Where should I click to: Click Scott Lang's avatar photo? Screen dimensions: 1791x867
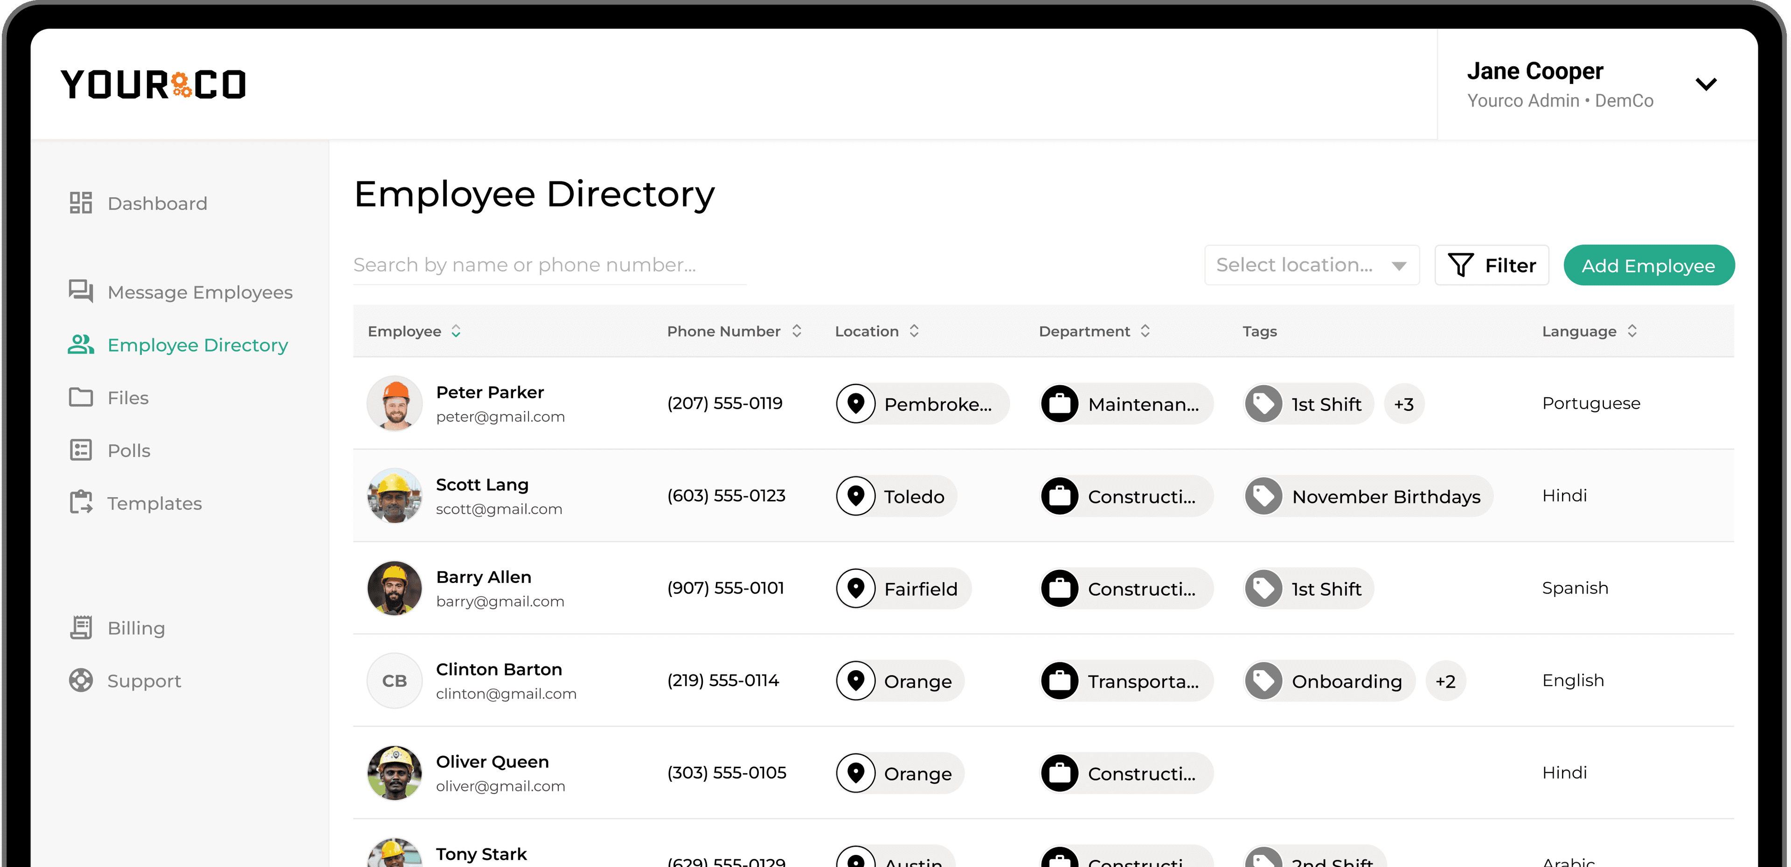(394, 496)
